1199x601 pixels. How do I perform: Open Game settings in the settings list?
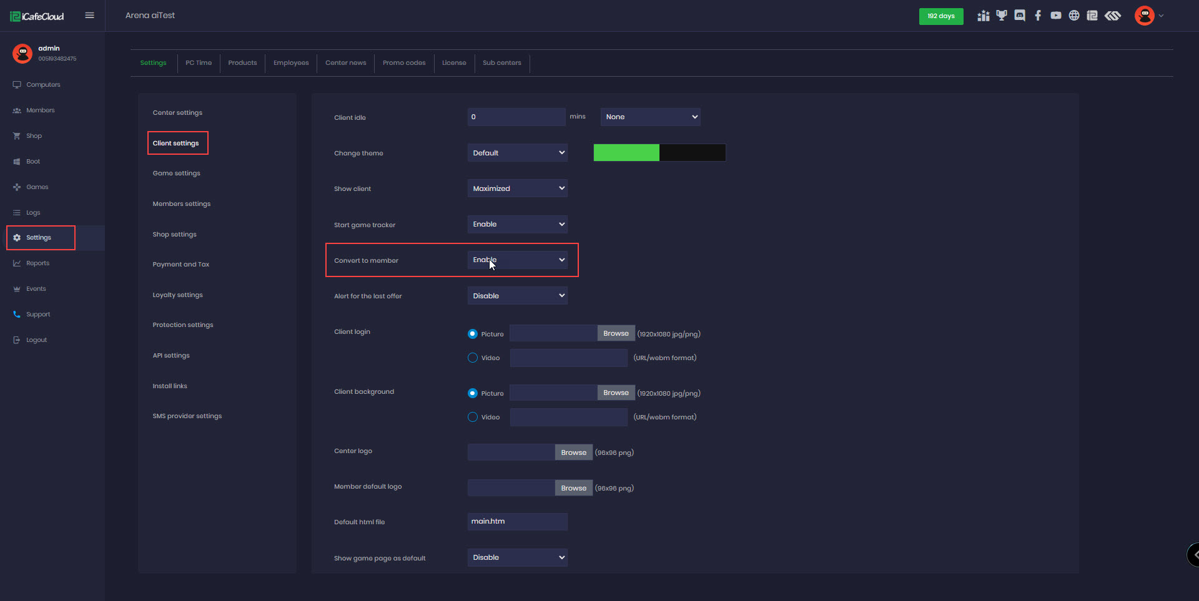click(176, 173)
